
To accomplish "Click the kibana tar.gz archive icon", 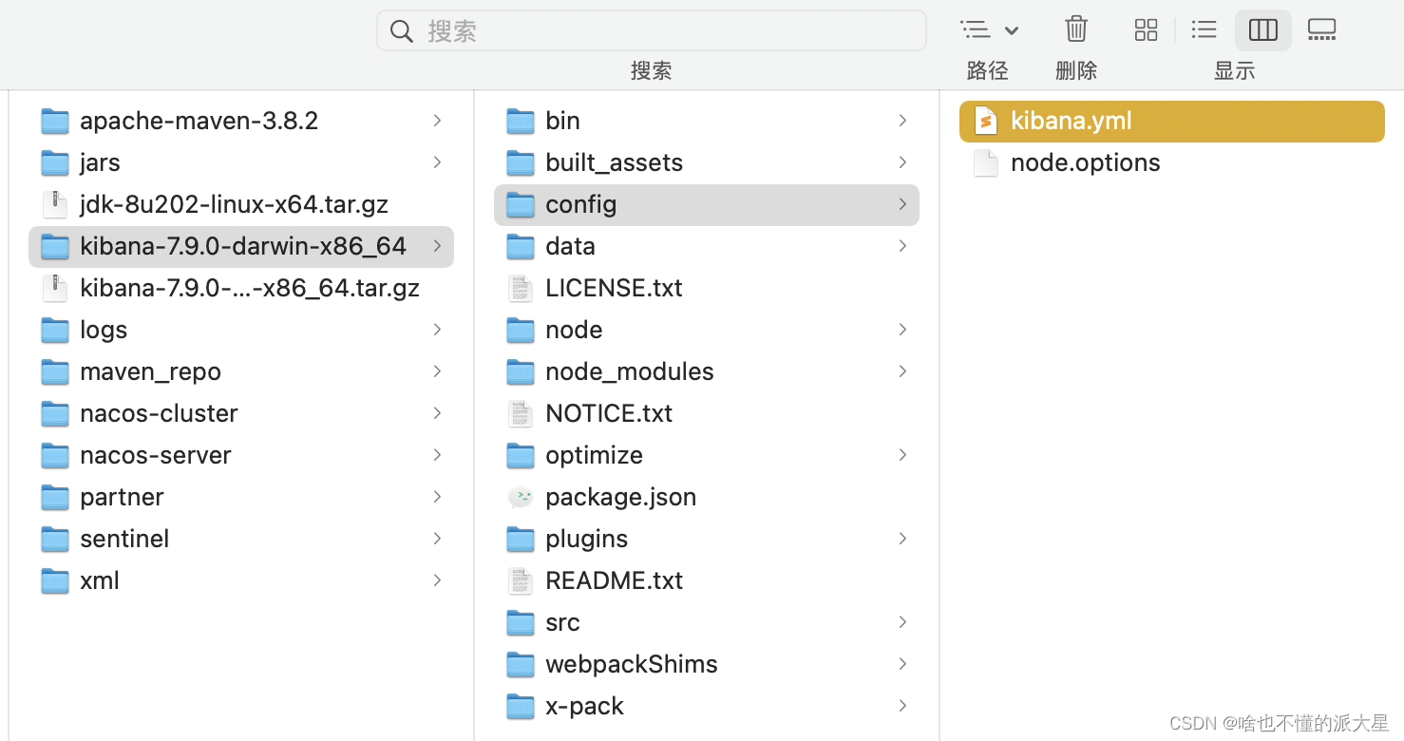I will coord(55,288).
